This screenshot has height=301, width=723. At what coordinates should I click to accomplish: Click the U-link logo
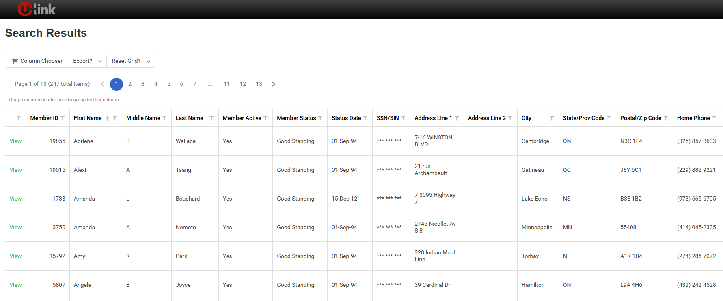tap(37, 9)
